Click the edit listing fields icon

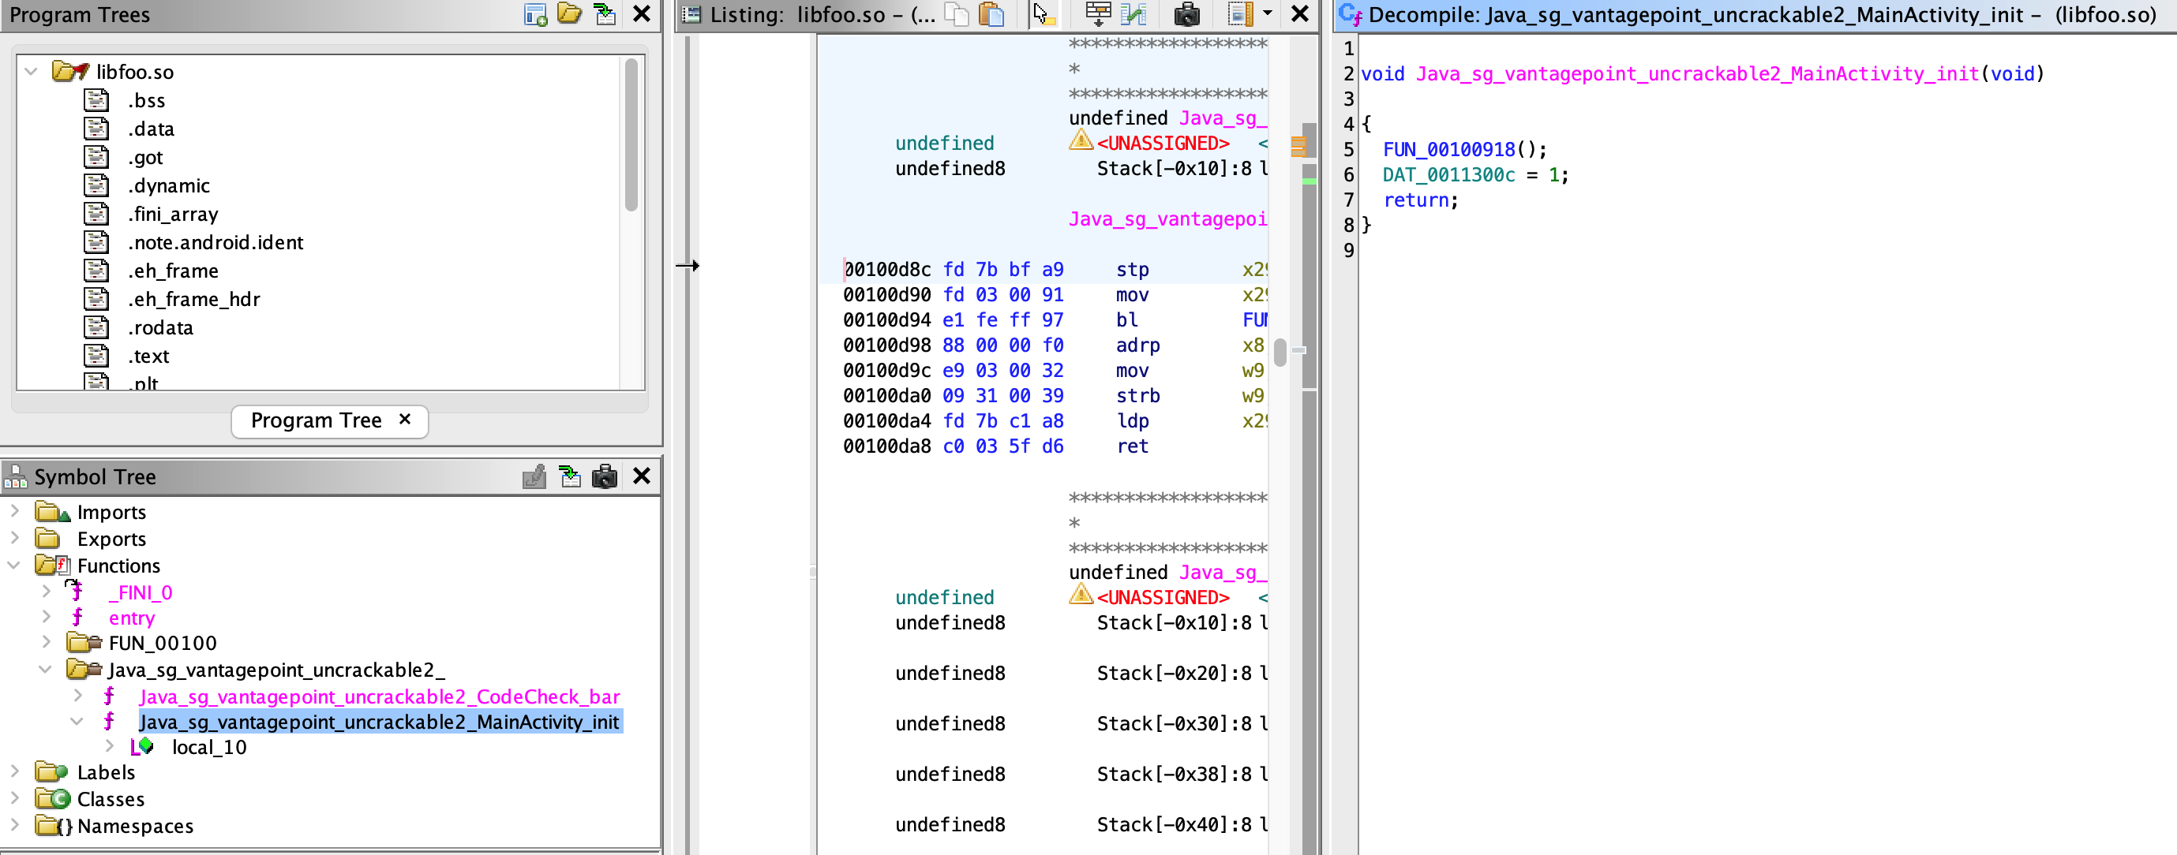coord(1098,14)
